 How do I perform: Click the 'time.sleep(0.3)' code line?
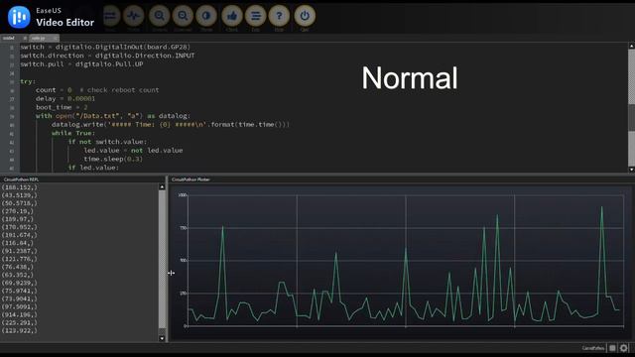coord(113,159)
